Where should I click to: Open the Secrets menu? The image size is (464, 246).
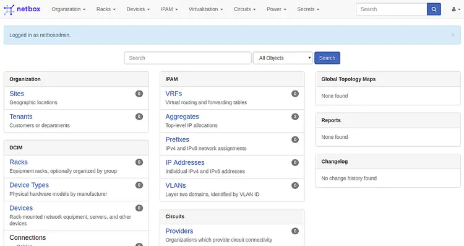pyautogui.click(x=308, y=9)
